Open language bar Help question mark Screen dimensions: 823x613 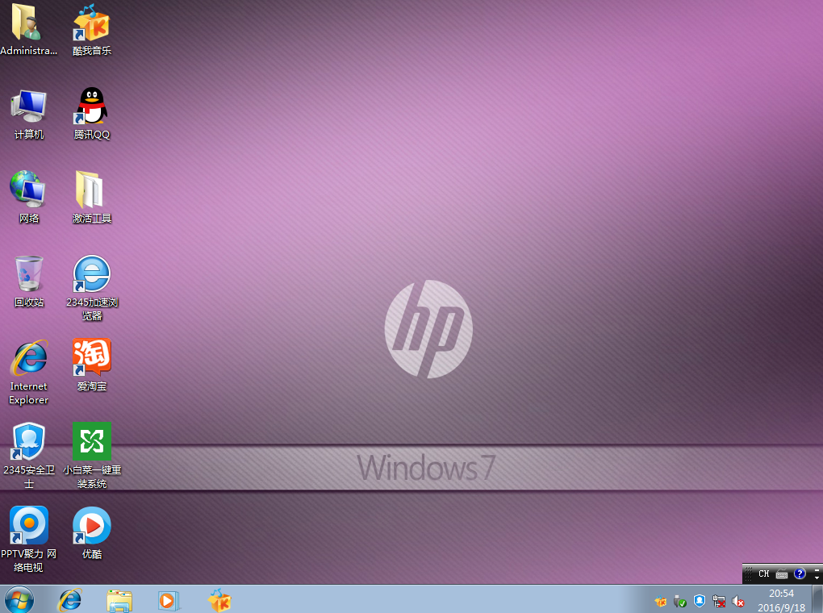click(800, 573)
